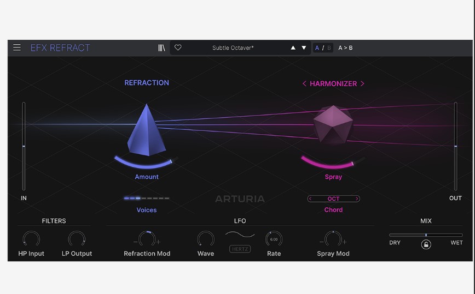475x294 pixels.
Task: Click the plus sign beside Spray Mod
Action: [x=344, y=242]
